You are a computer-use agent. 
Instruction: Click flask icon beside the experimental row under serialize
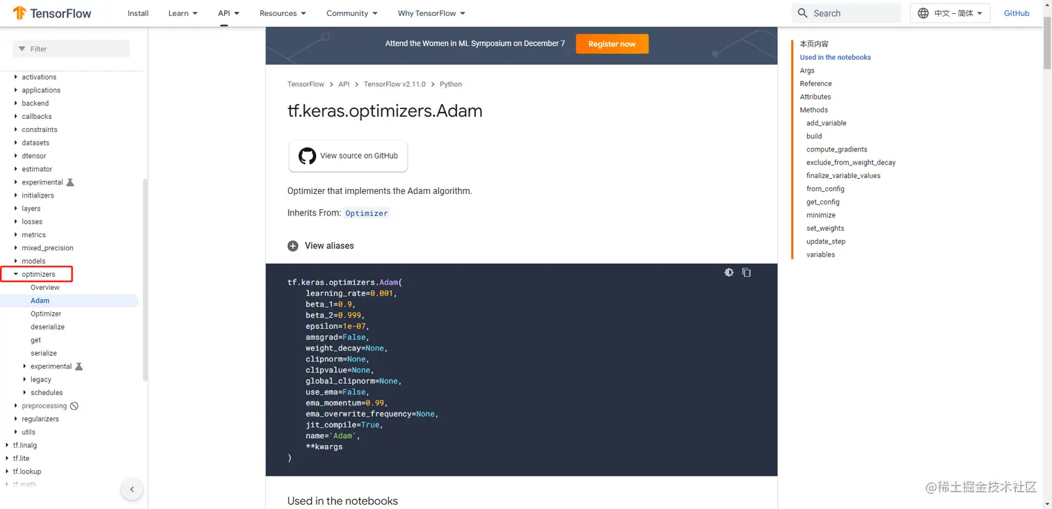tap(79, 366)
